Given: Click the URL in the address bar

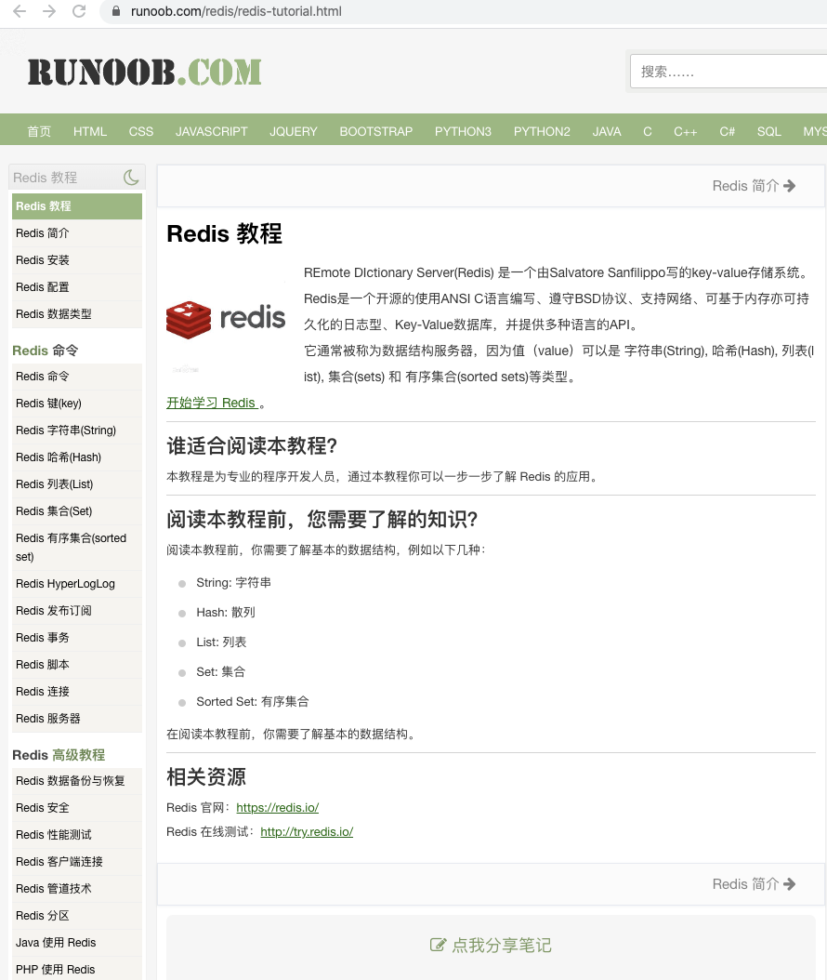Looking at the screenshot, I should coord(236,11).
